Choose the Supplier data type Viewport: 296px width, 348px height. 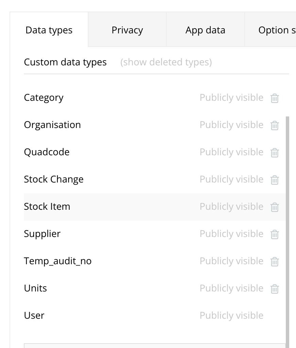click(x=42, y=234)
